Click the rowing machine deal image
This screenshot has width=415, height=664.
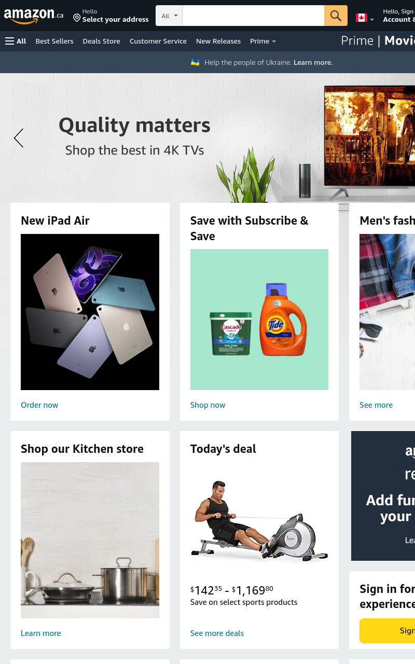tap(259, 521)
